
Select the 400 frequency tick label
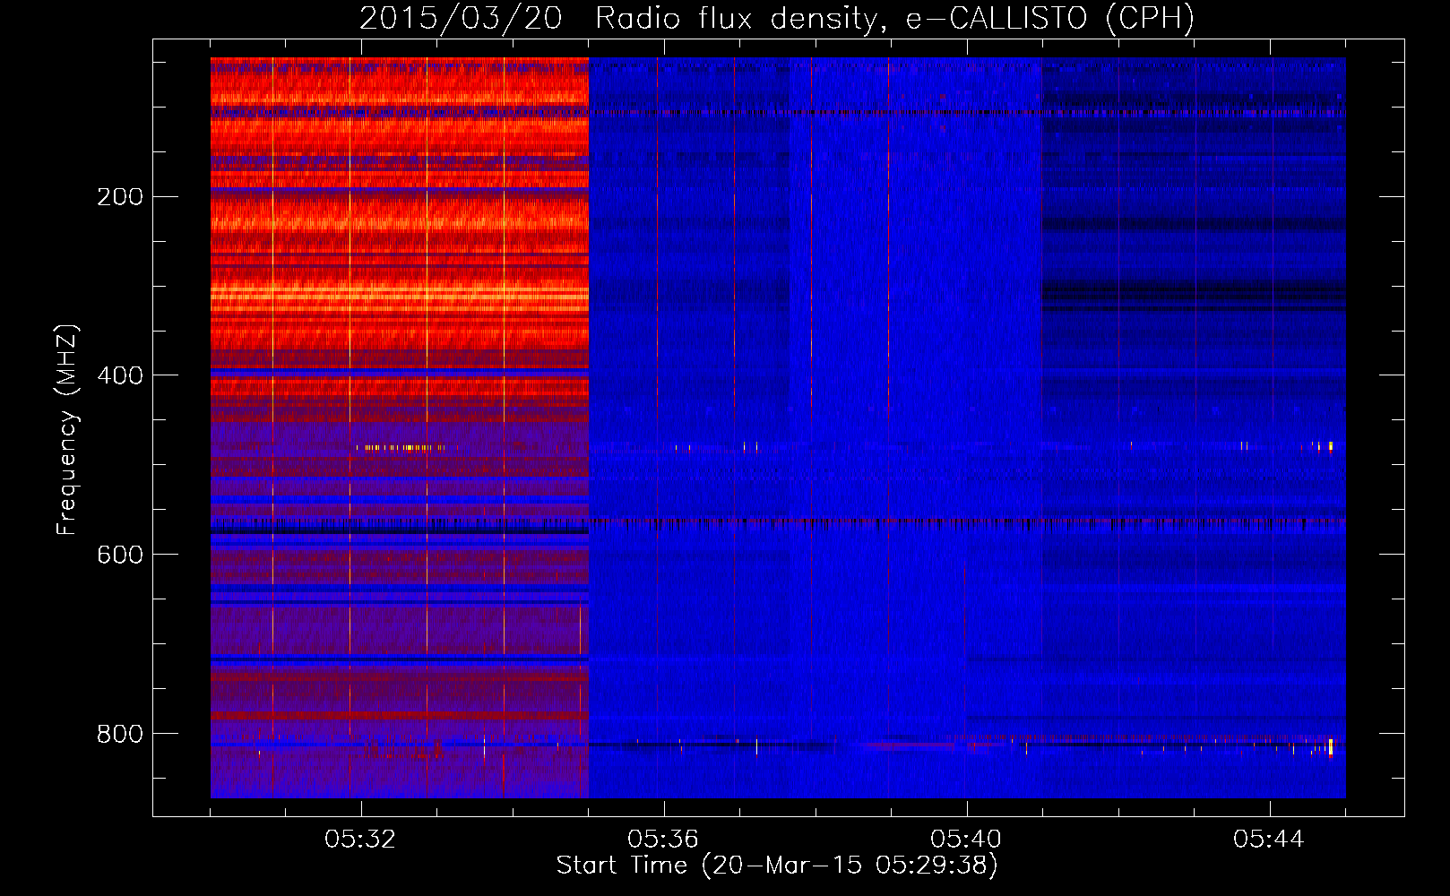(120, 375)
